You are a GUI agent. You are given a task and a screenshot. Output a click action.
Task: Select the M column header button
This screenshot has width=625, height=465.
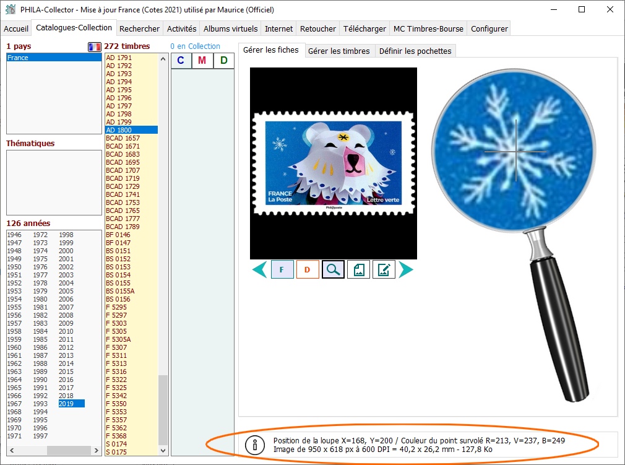click(202, 61)
